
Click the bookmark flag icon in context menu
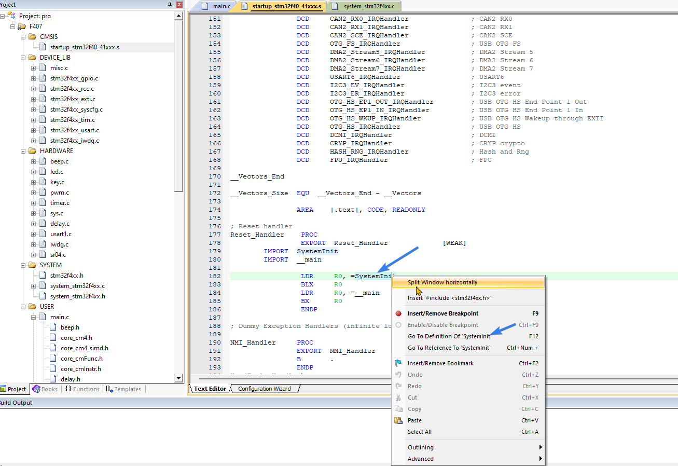tap(398, 363)
